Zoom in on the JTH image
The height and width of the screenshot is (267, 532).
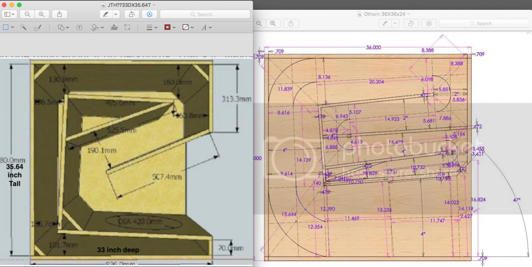pyautogui.click(x=42, y=14)
